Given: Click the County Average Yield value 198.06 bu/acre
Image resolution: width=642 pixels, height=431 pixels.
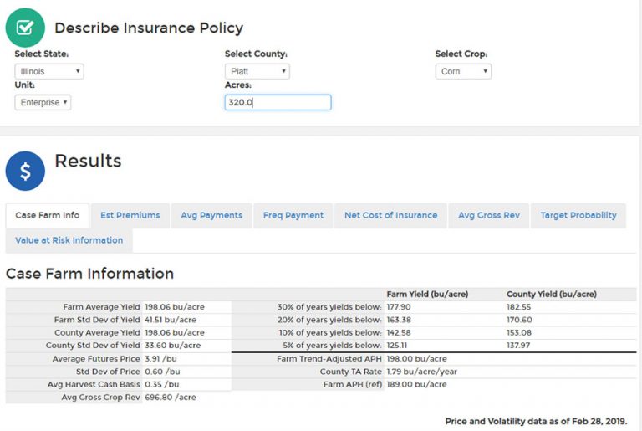Looking at the screenshot, I should pos(175,332).
